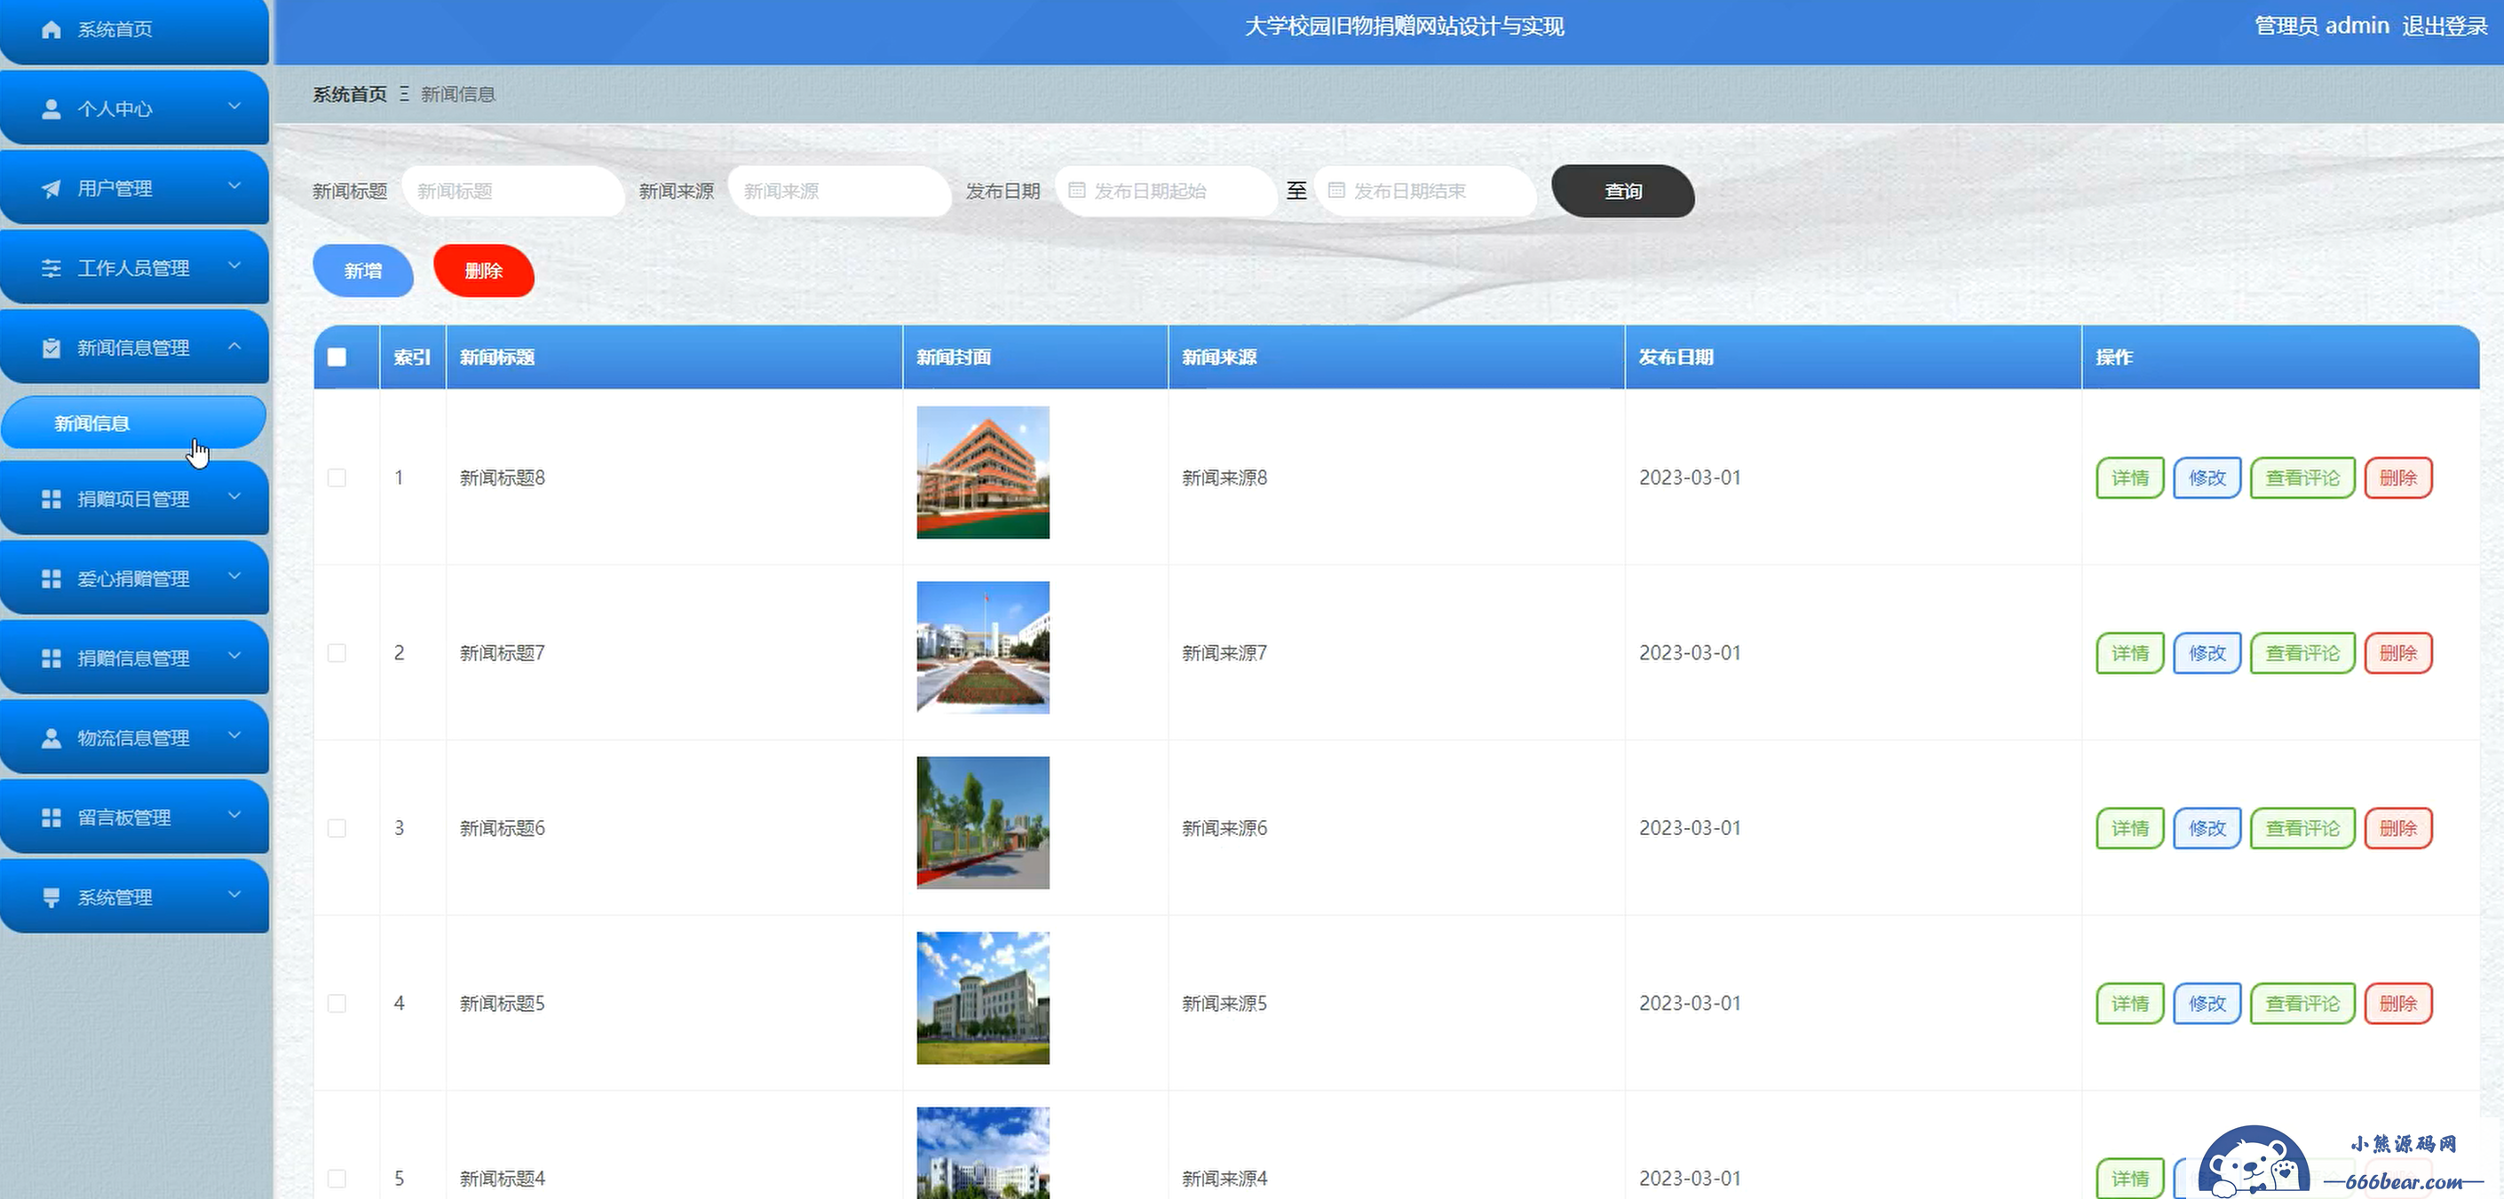Click the person icon beside 物流信息管理
Screen dimensions: 2504x1199
click(52, 738)
